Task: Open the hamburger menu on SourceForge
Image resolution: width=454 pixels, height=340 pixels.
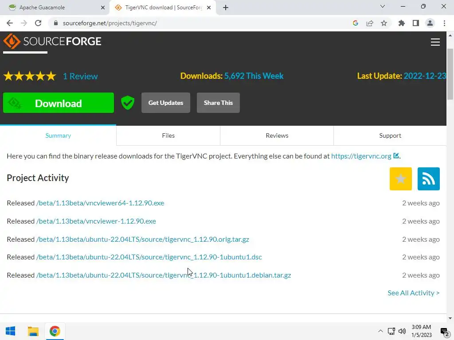Action: click(x=435, y=42)
